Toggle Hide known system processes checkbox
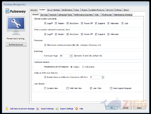151x114 pixels. click(45, 45)
